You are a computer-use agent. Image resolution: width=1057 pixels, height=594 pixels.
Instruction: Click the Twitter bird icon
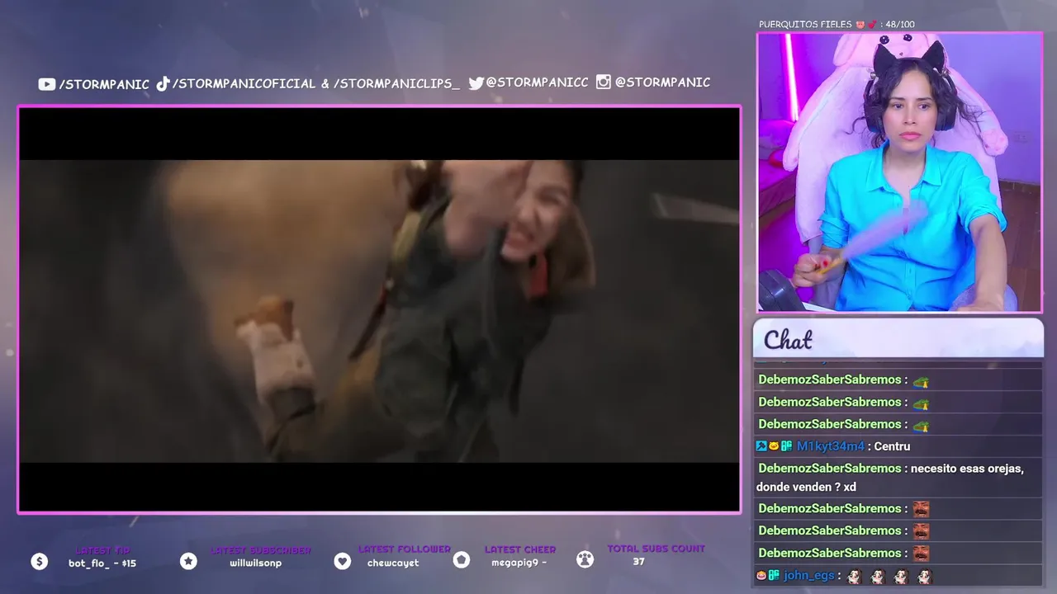click(x=476, y=82)
